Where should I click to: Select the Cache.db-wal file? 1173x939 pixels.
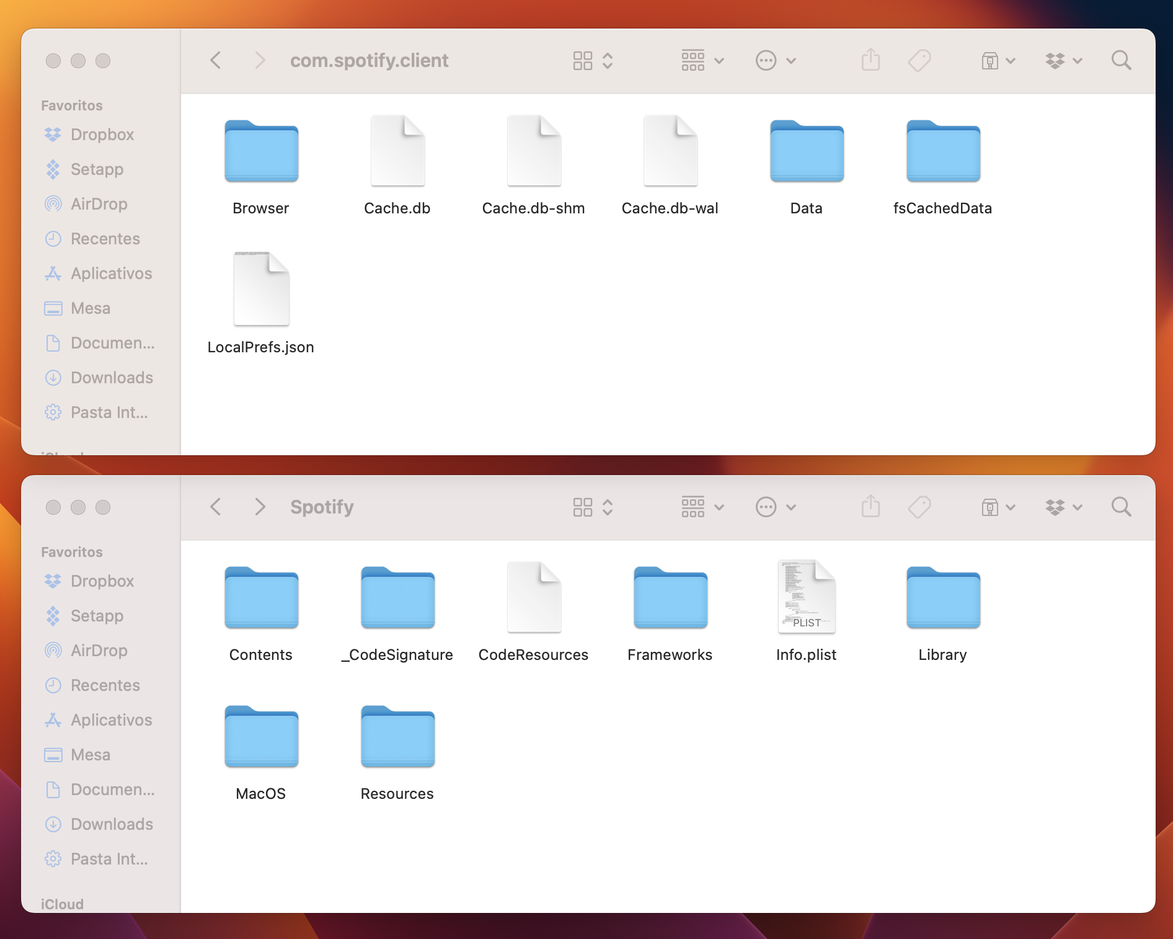[x=670, y=151]
